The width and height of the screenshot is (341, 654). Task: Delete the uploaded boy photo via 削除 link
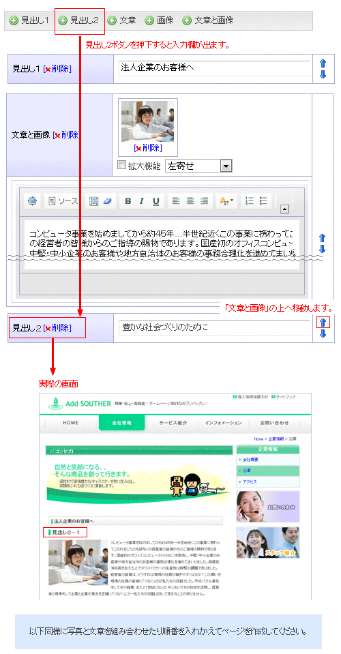click(x=148, y=148)
